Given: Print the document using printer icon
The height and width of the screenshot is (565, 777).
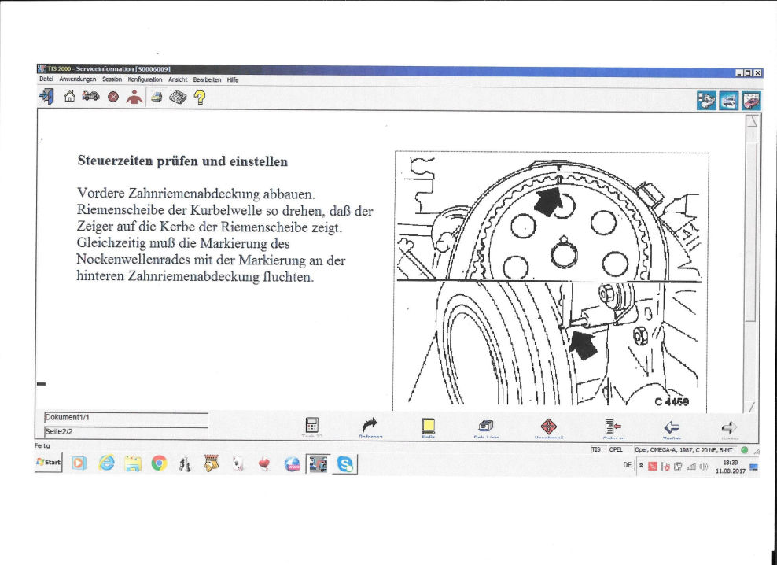Looking at the screenshot, I should tap(157, 98).
